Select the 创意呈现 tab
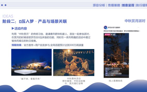The height and width of the screenshot is (92, 147). point(128,5)
